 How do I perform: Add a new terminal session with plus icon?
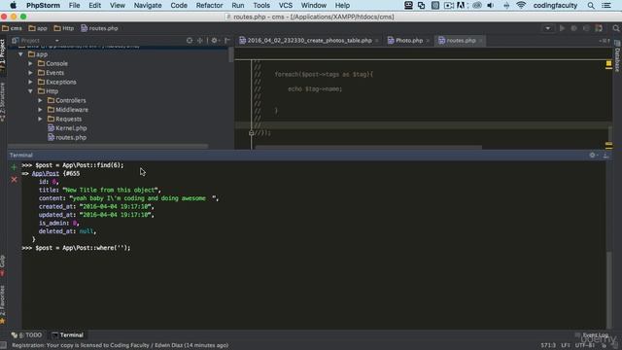tap(14, 167)
